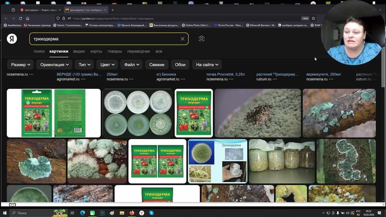Open the 'Файл' filter dropdown

[x=132, y=65]
